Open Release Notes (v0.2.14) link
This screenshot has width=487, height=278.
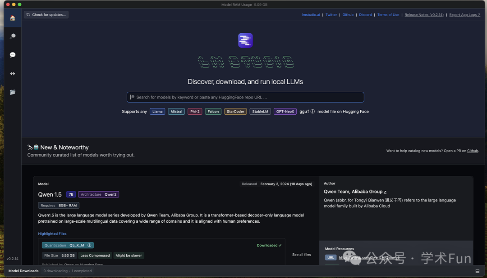coord(424,14)
